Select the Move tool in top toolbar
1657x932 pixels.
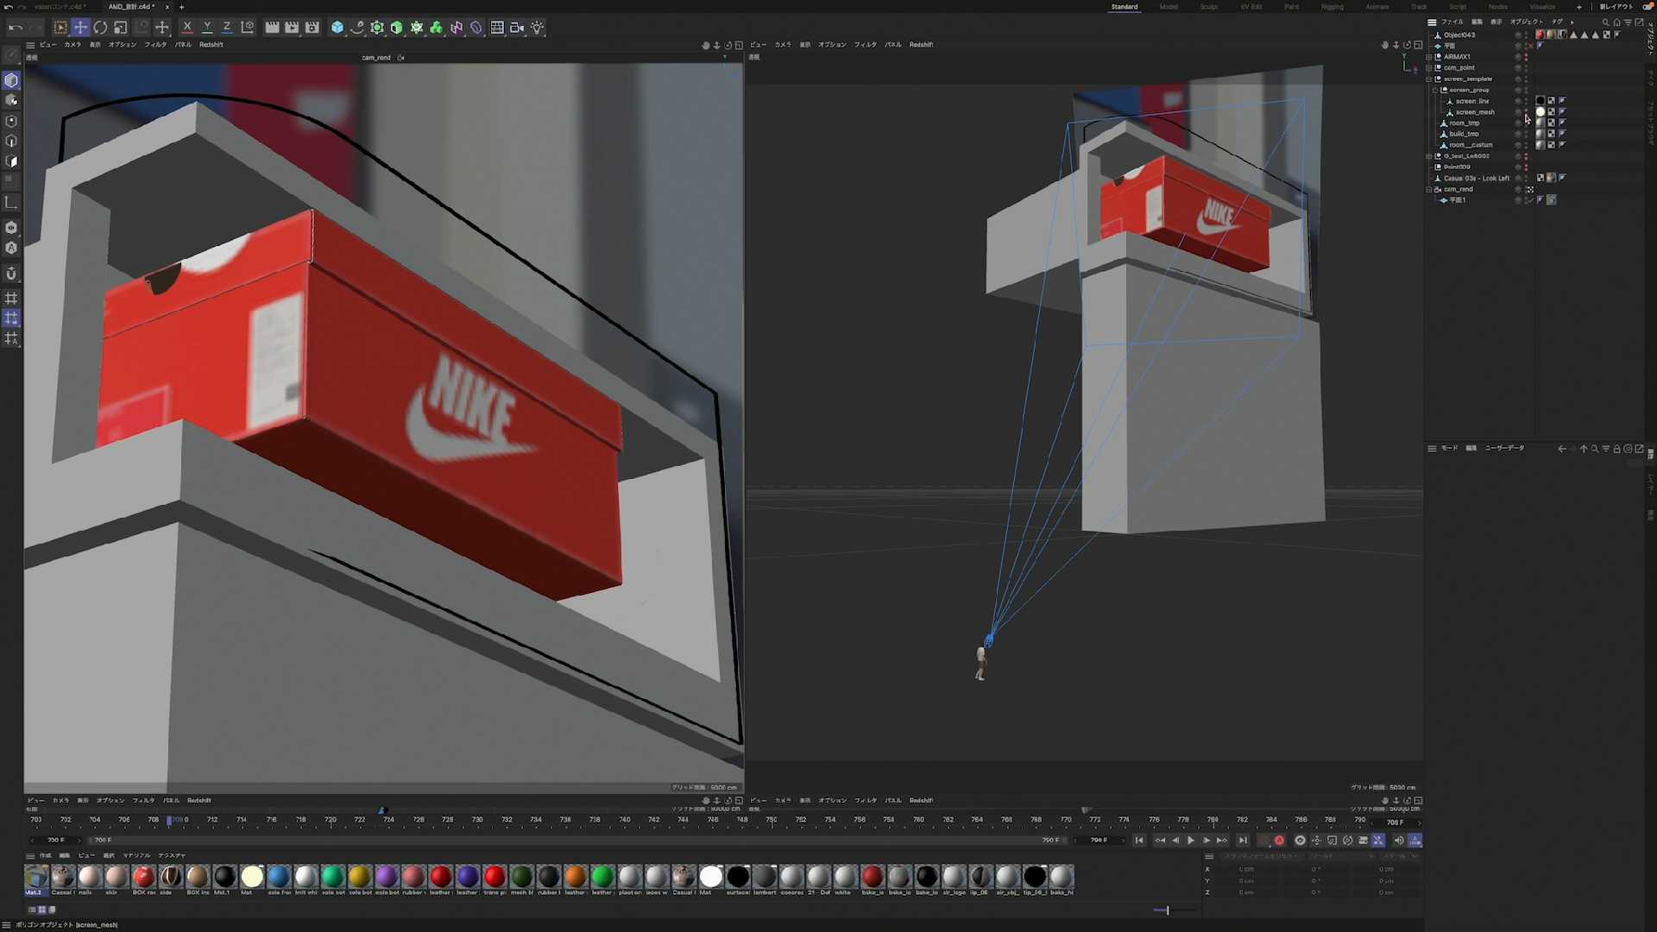[x=80, y=28]
